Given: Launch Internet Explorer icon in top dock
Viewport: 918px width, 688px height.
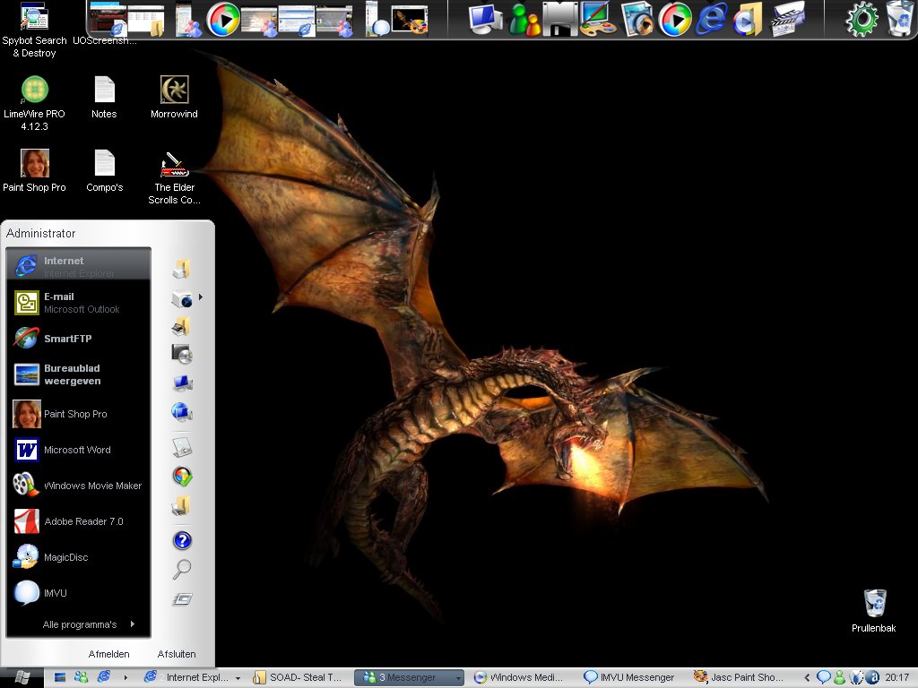Looking at the screenshot, I should click(711, 19).
